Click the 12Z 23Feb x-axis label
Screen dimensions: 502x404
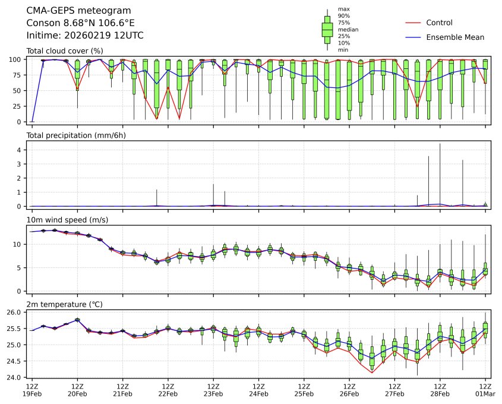click(213, 390)
